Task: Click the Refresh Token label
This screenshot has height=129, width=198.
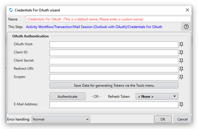Action: pos(119,96)
